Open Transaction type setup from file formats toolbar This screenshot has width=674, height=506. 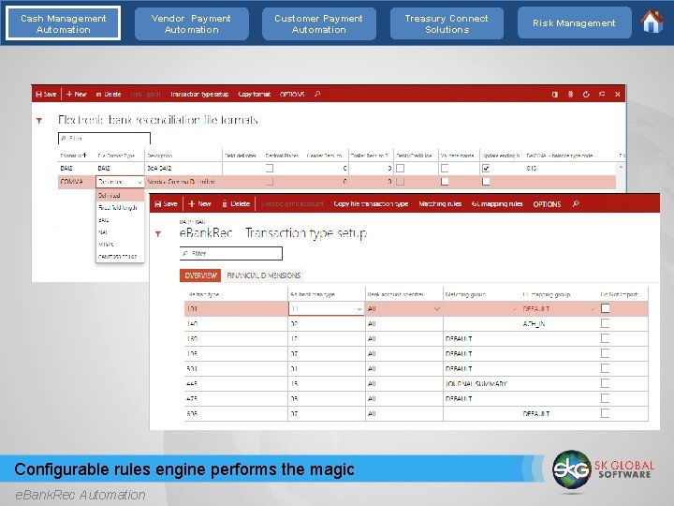coord(199,95)
